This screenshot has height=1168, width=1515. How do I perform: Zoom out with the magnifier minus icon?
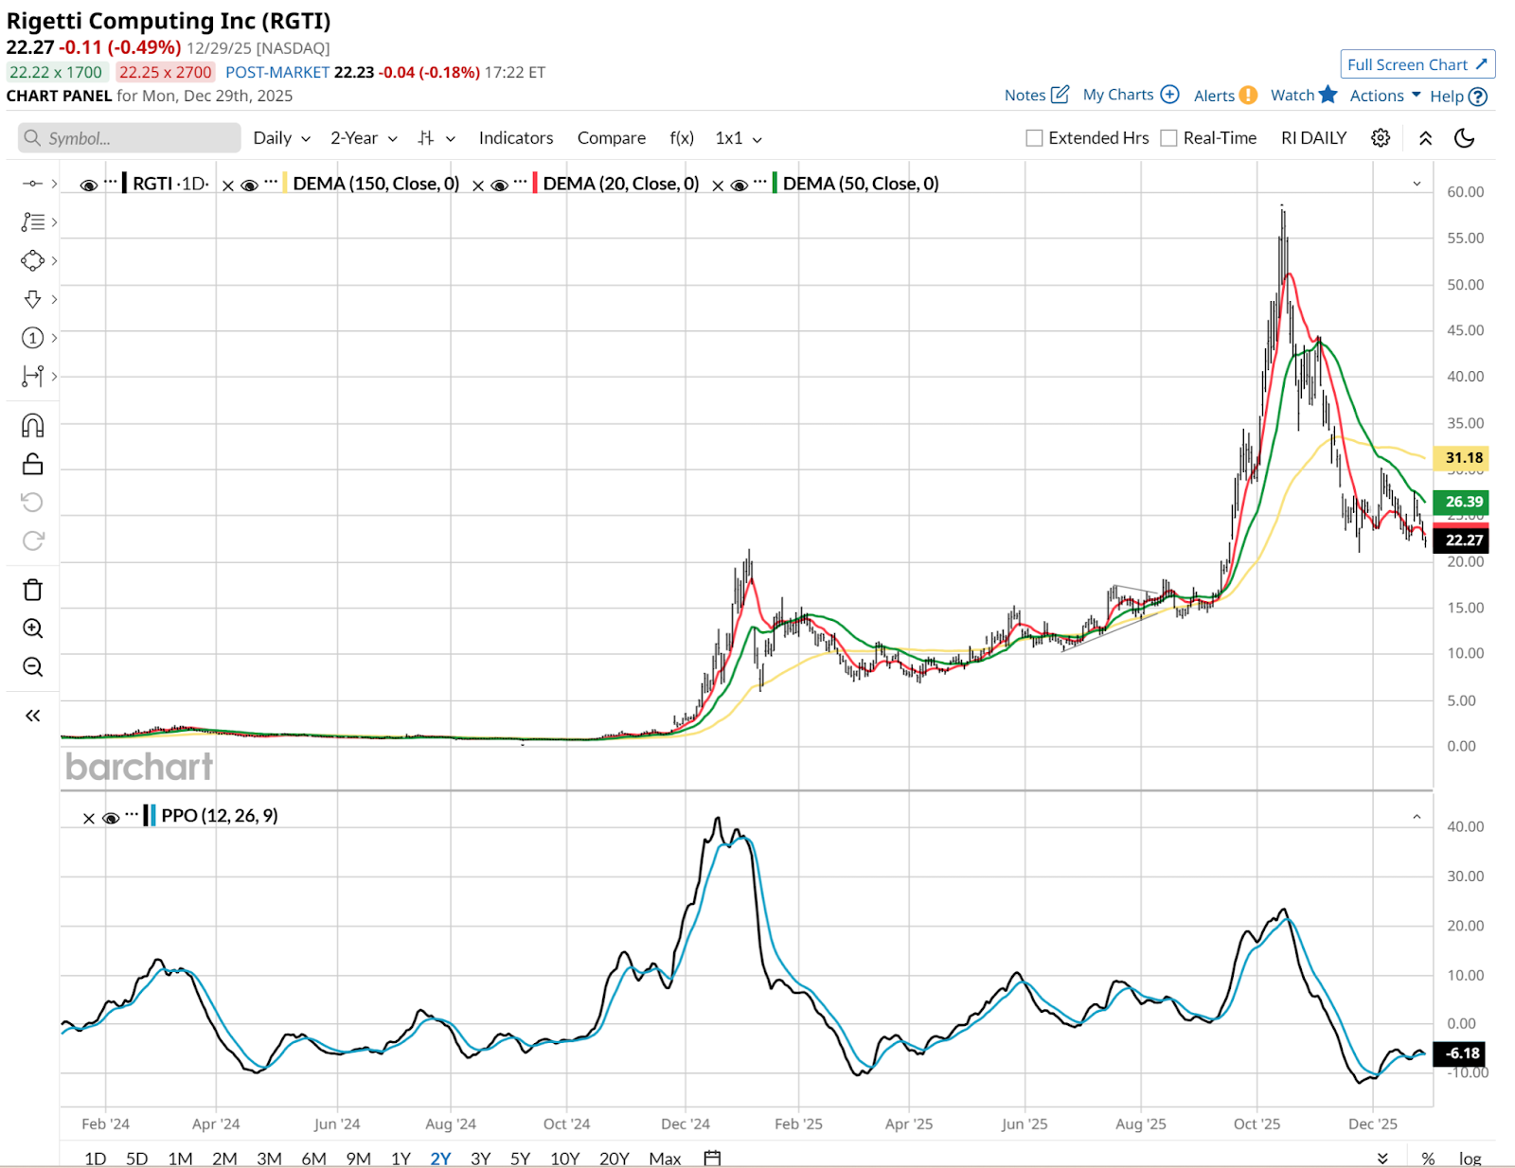pos(32,667)
